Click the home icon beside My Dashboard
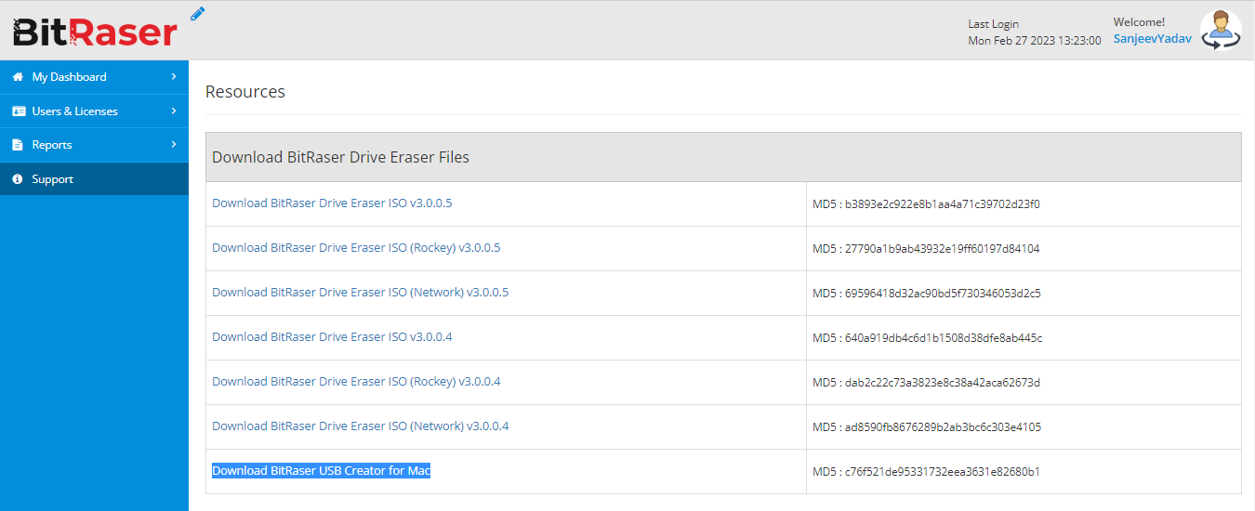The image size is (1255, 511). pyautogui.click(x=18, y=77)
